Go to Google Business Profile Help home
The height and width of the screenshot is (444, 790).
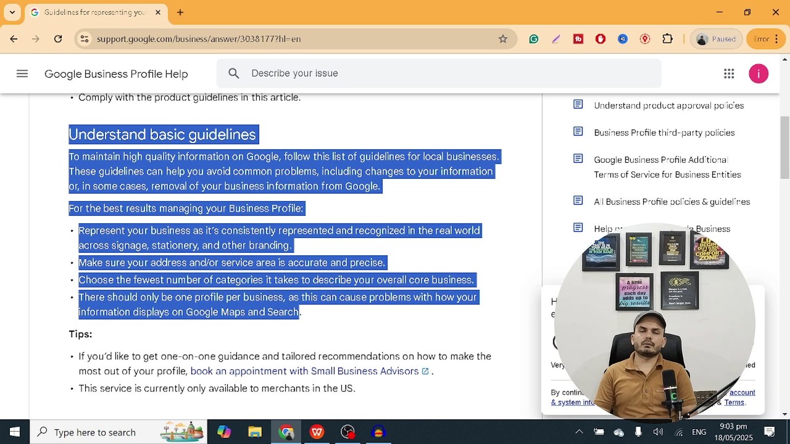click(x=116, y=74)
